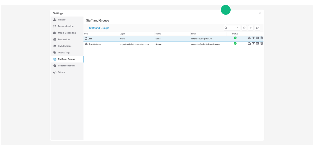Toggle the Administrator's green status check
Screen dimensions: 314x146
[235, 43]
